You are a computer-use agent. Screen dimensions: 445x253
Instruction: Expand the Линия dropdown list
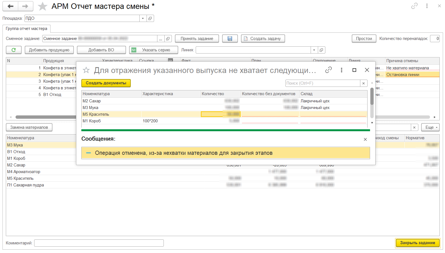(x=314, y=50)
